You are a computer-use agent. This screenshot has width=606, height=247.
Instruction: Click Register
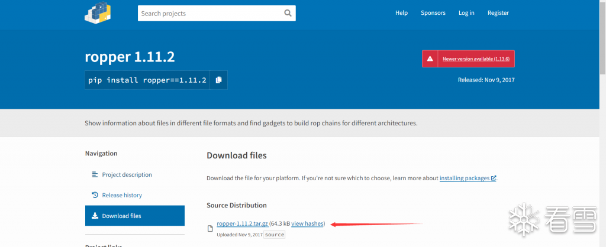498,13
